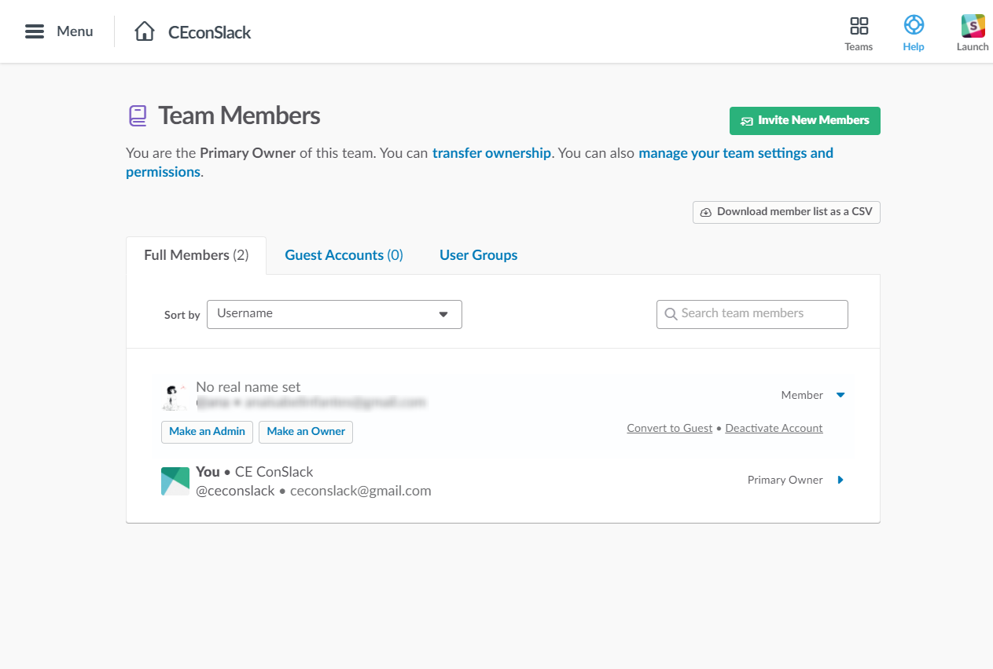Switch to the Full Members tab

(x=197, y=255)
